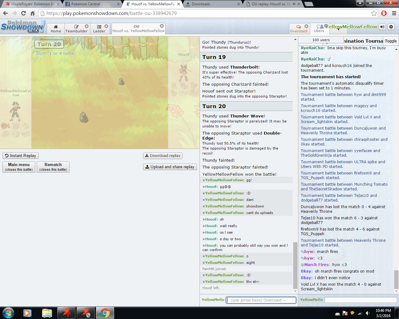This screenshot has height=319, width=399.
Task: Close the Ladder tab
Action: 106,26
